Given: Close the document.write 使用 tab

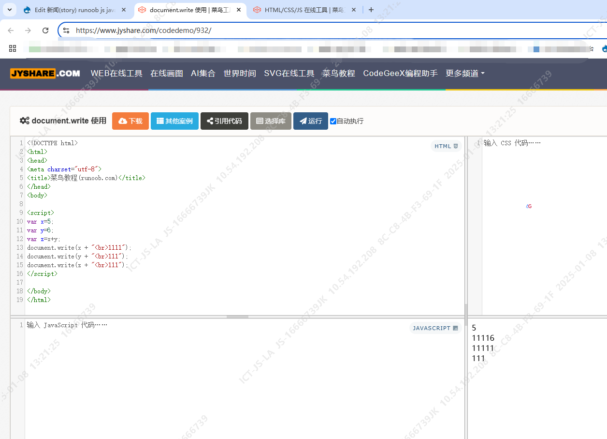Looking at the screenshot, I should 239,10.
